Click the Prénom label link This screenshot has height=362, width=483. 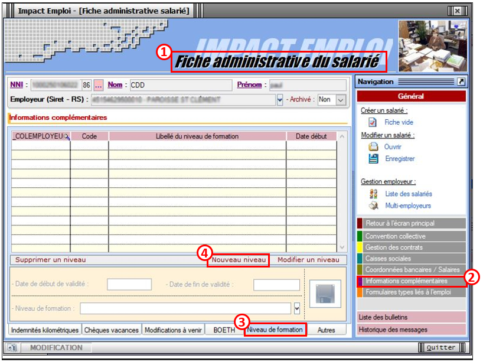[249, 84]
